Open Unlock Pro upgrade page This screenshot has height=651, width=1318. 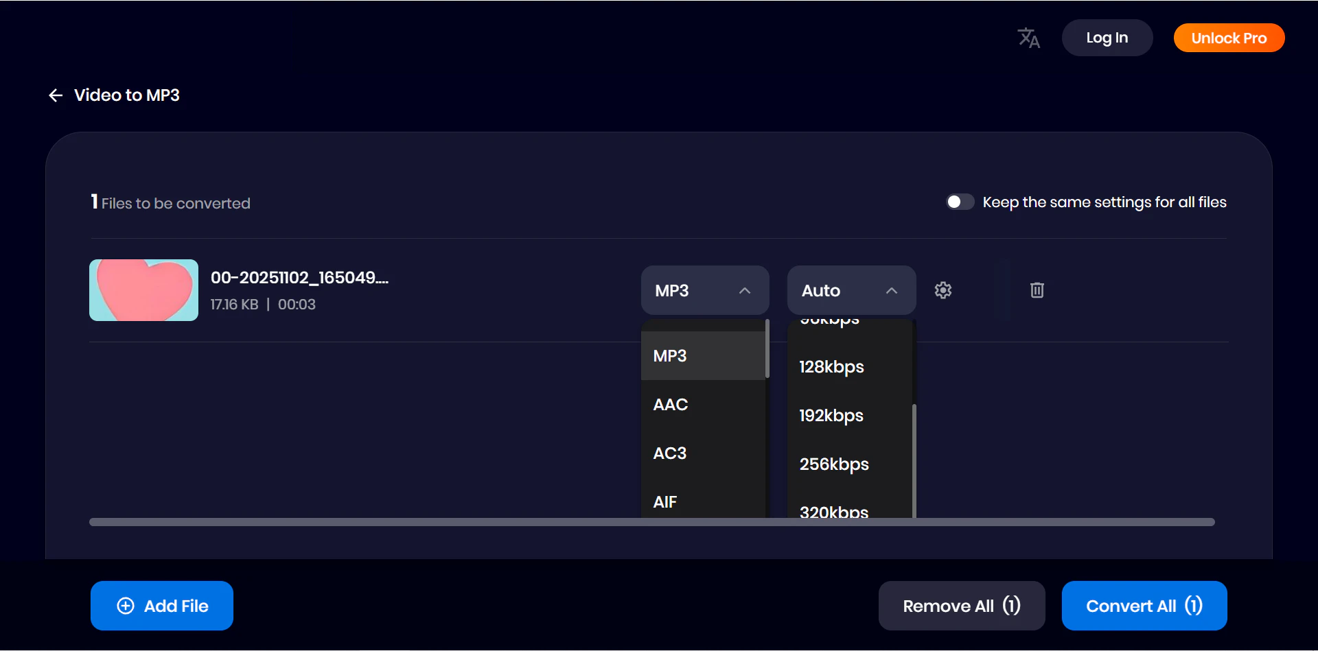1228,38
